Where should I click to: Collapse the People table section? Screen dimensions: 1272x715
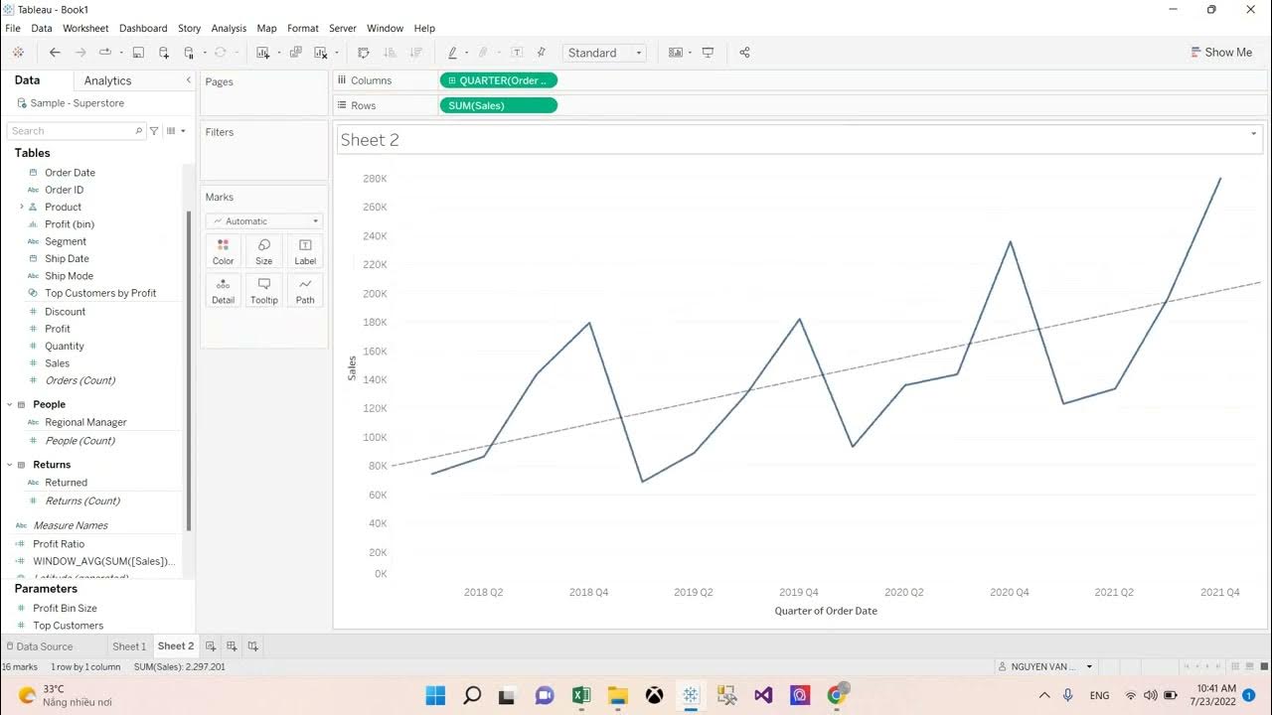pos(10,404)
